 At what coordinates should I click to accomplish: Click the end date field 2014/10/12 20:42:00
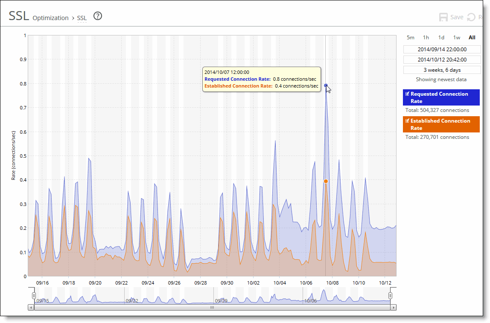click(442, 60)
